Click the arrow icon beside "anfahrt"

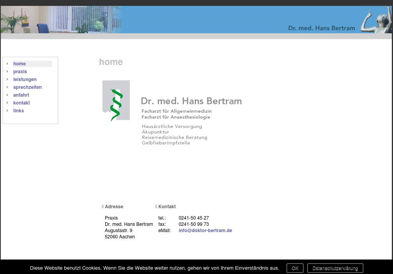pyautogui.click(x=7, y=95)
